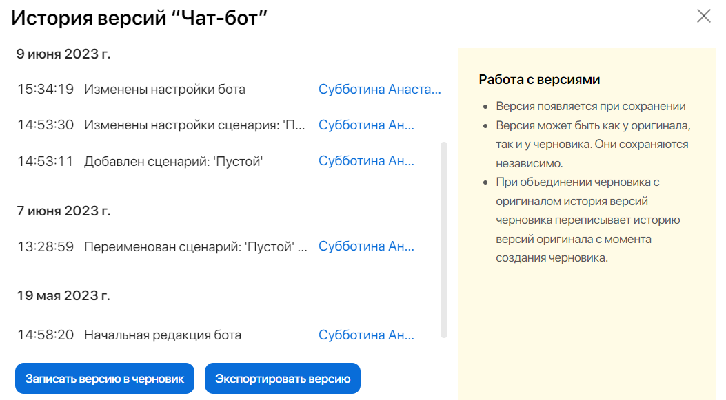This screenshot has width=726, height=400.
Task: Close the version history dialog
Action: pos(704,17)
